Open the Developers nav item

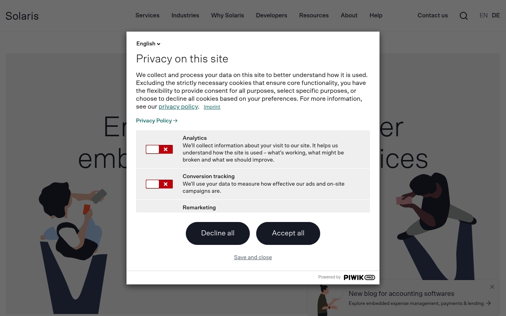272,15
